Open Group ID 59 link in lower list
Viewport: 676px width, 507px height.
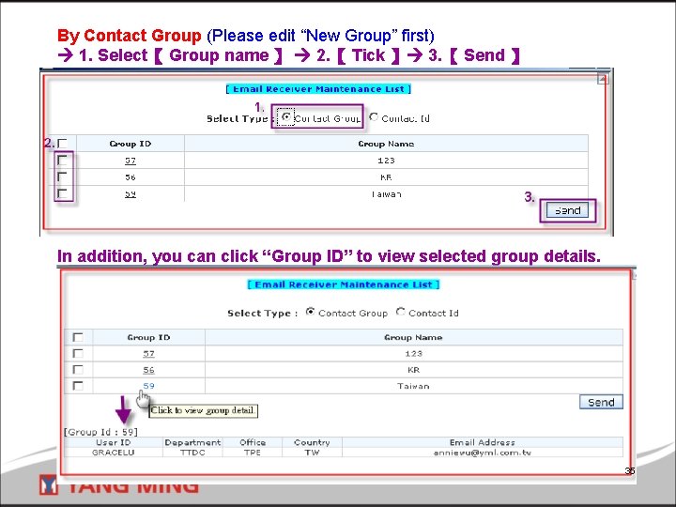pos(148,386)
